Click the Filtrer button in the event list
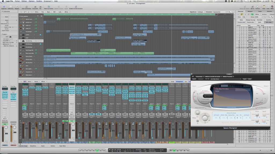This screenshot has width=275, height=154. tap(239, 17)
